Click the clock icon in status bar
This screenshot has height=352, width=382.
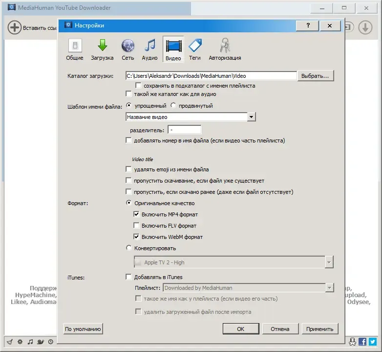(x=51, y=342)
